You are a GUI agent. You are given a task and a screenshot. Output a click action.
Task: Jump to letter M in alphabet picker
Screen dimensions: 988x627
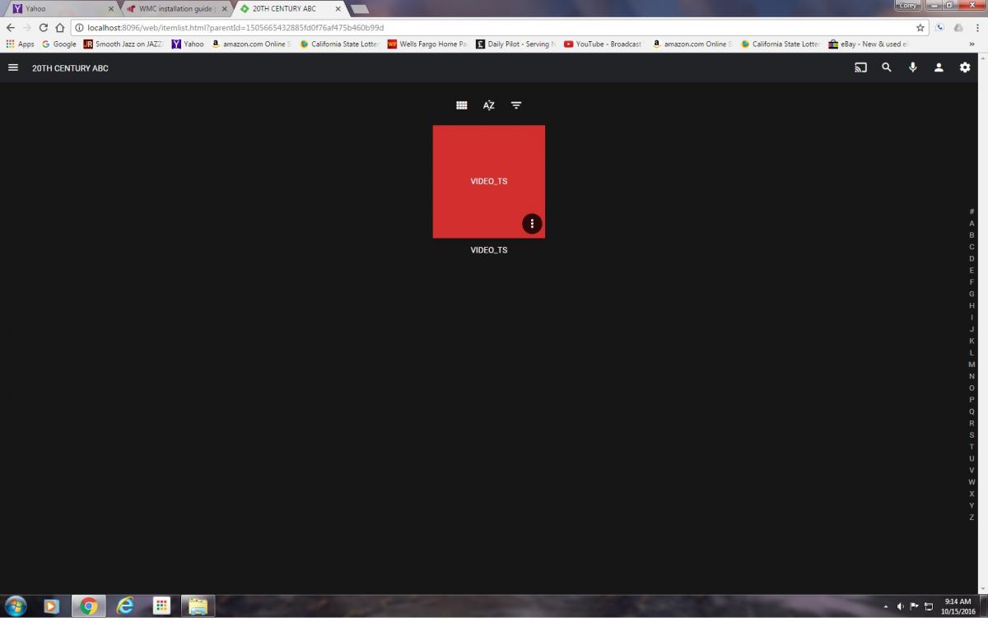tap(972, 365)
